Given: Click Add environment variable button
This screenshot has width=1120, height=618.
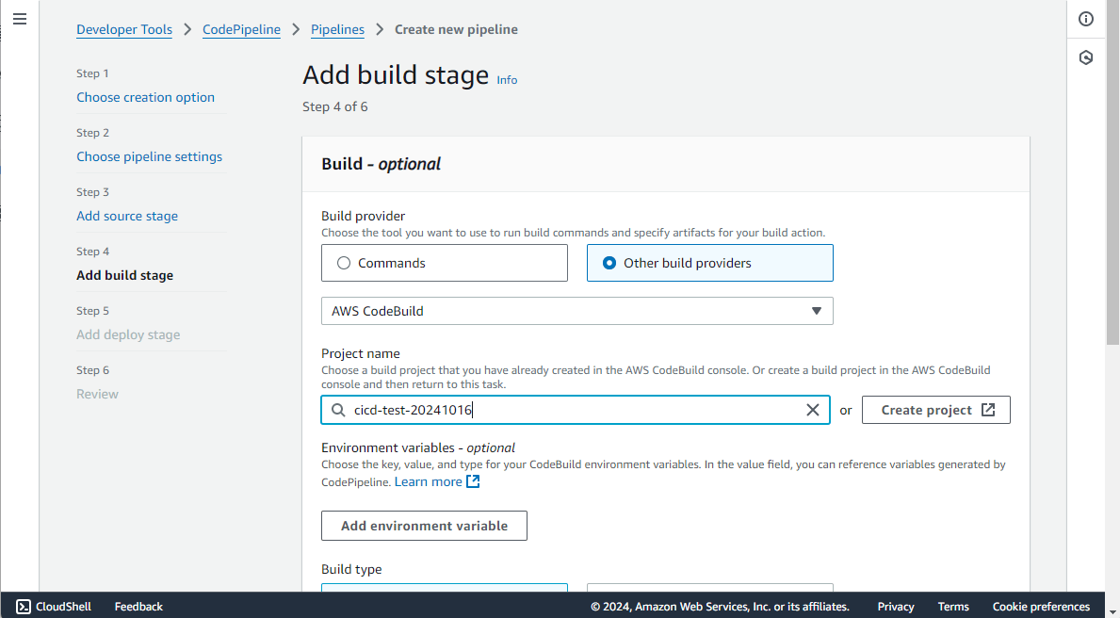Looking at the screenshot, I should click(424, 526).
